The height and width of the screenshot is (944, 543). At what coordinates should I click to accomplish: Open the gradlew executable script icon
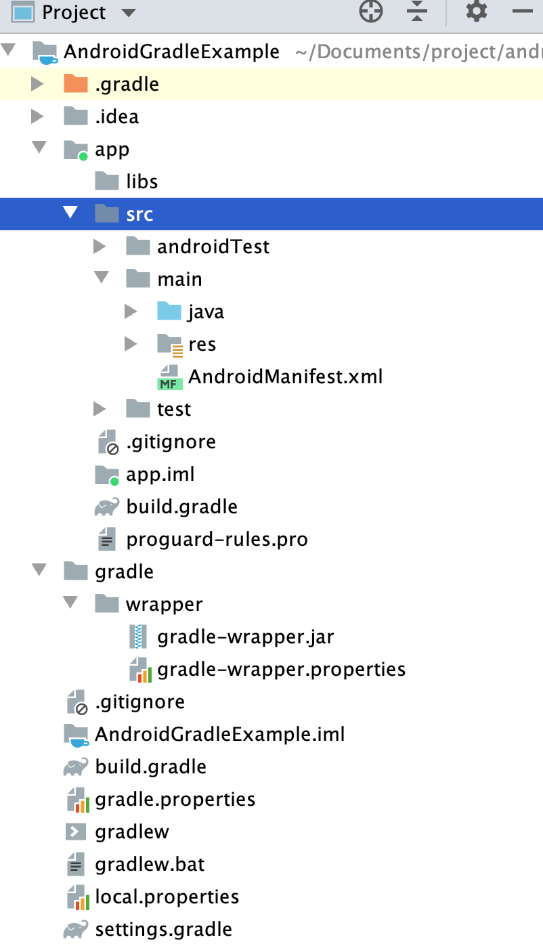coord(75,832)
